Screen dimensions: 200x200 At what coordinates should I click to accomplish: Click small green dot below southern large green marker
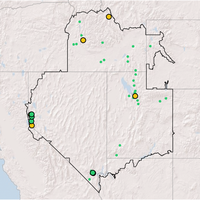click(x=89, y=179)
